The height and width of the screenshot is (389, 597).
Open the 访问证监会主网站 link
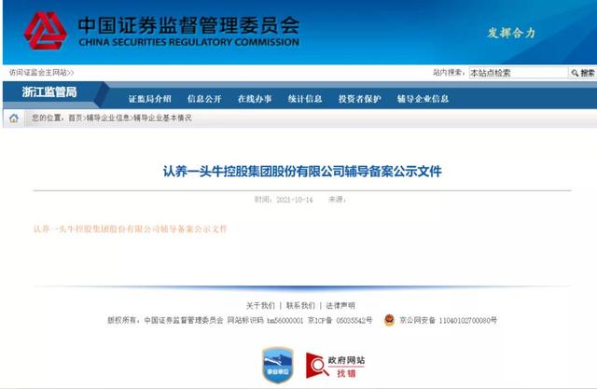point(41,73)
